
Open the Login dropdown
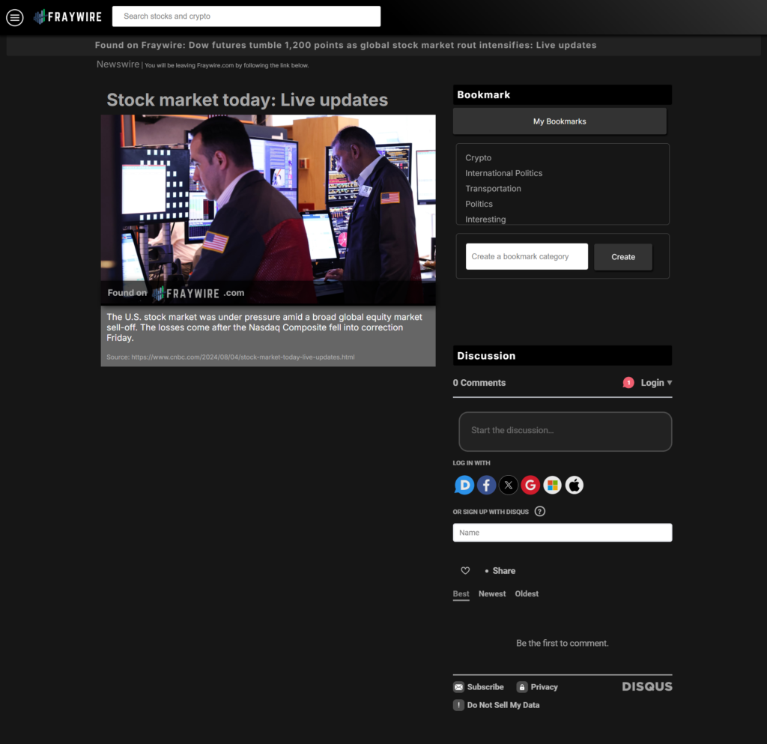tap(656, 383)
